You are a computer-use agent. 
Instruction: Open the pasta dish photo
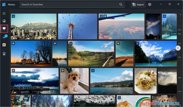(x=145, y=81)
